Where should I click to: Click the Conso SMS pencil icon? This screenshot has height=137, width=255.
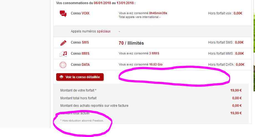(x=63, y=43)
